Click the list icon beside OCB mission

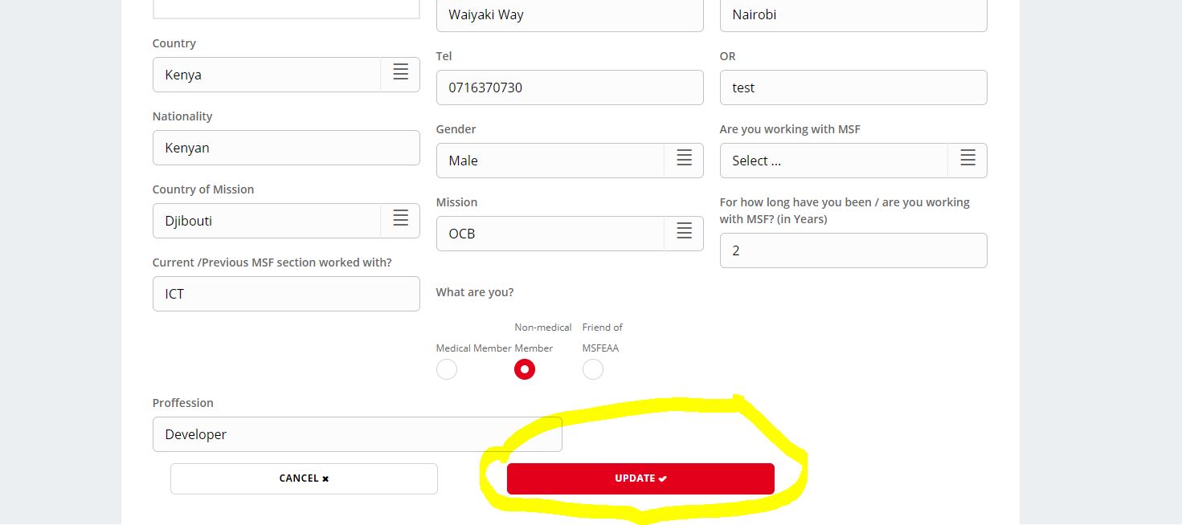[x=684, y=233]
